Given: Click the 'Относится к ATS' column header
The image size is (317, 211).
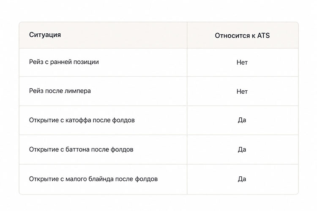Looking at the screenshot, I should 242,35.
